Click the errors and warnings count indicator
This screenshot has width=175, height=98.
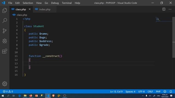[8, 91]
